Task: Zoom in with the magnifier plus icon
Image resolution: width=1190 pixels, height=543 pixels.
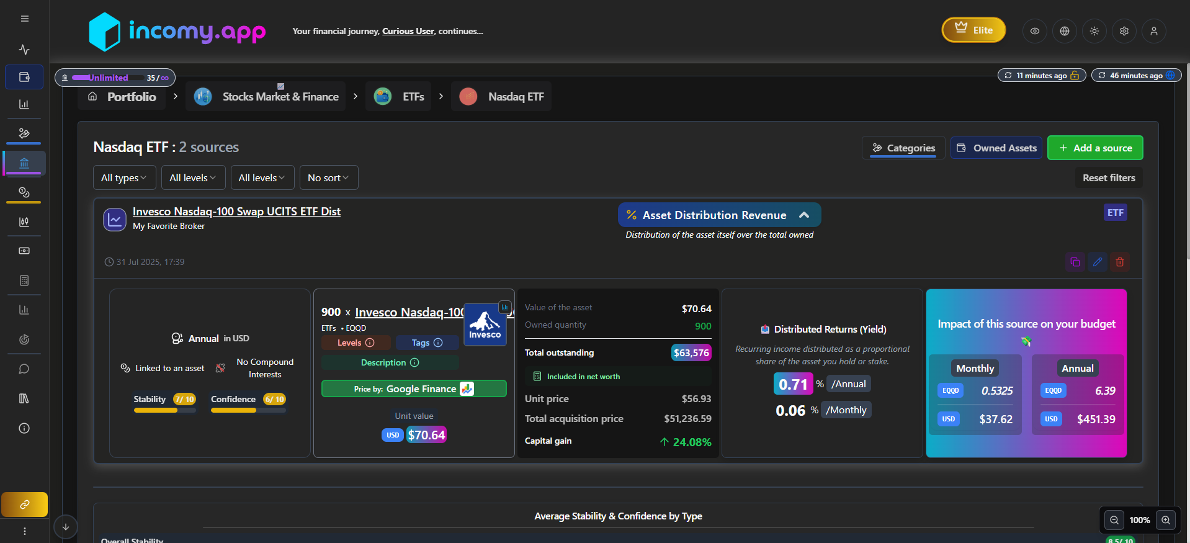Action: [x=1166, y=520]
